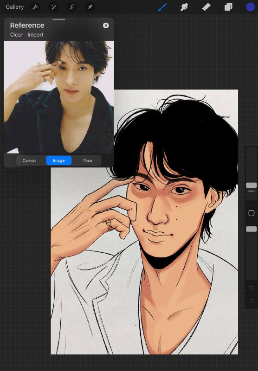Open the Layers panel
Image resolution: width=258 pixels, height=371 pixels.
[x=228, y=7]
